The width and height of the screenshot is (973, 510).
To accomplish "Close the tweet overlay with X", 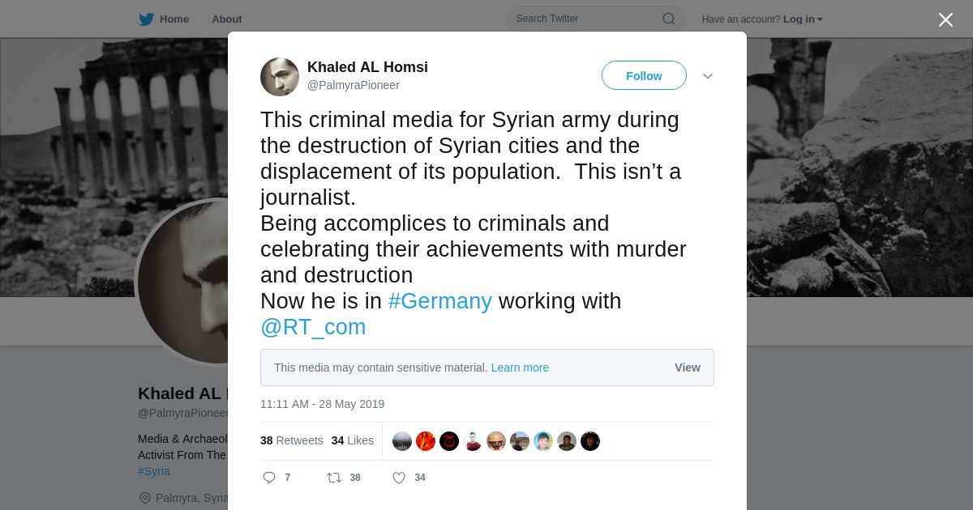I will click(x=945, y=19).
